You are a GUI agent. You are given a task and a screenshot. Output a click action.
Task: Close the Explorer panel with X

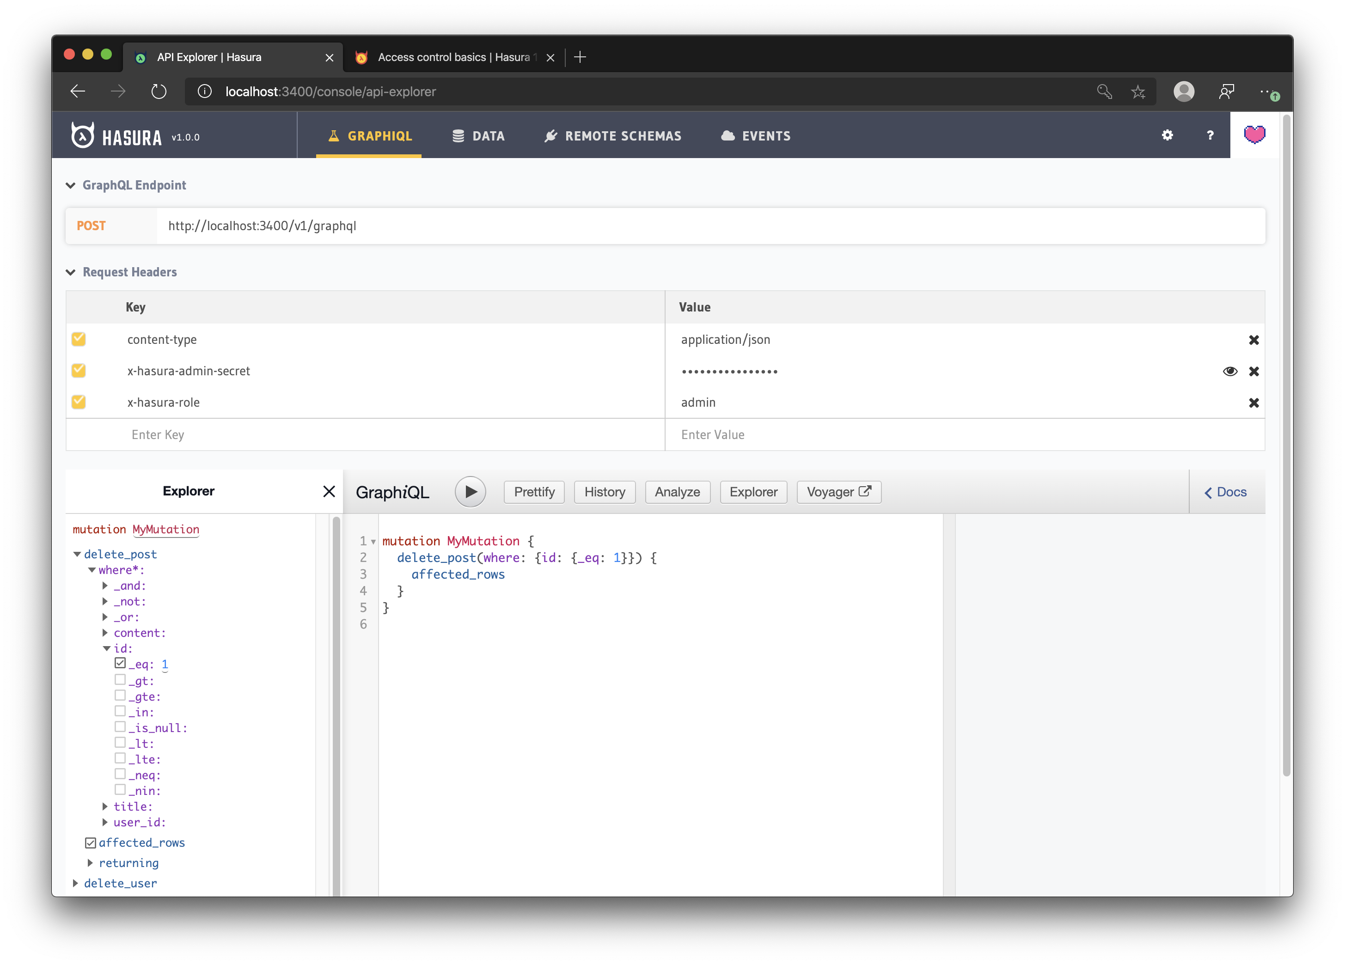pos(329,491)
